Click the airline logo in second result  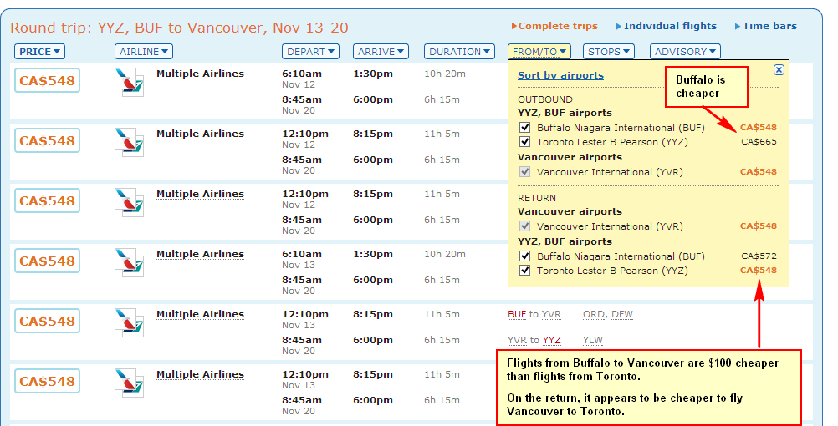[x=130, y=142]
